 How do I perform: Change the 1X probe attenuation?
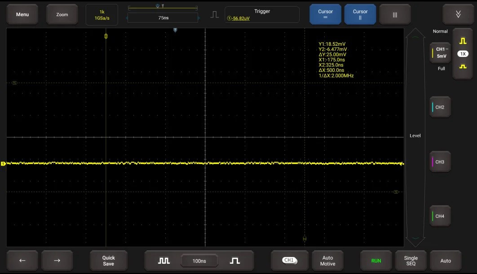(x=463, y=54)
